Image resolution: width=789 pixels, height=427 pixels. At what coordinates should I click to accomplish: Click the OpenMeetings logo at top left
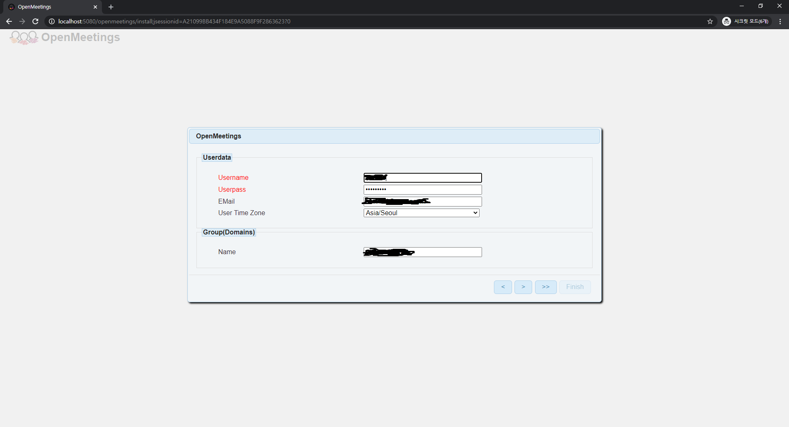[65, 37]
